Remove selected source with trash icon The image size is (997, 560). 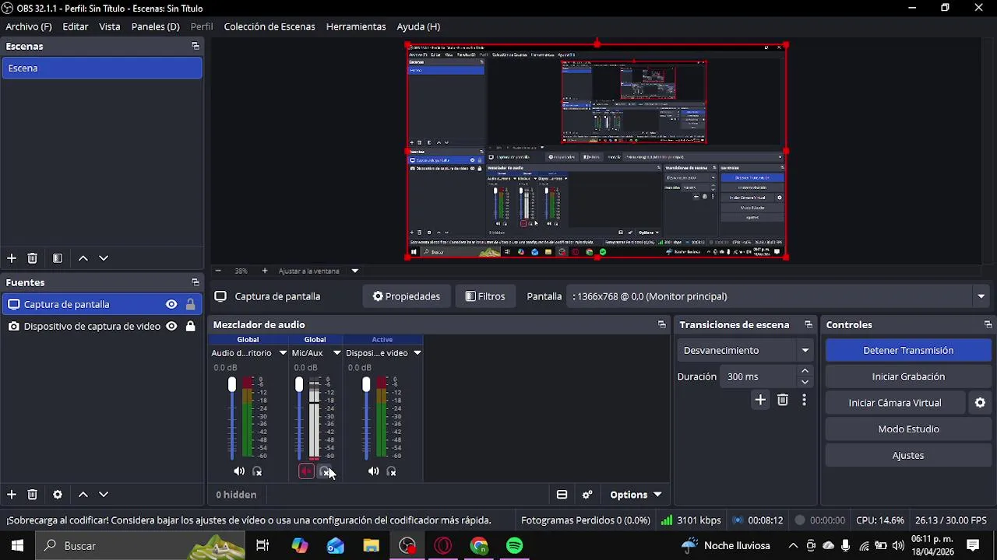(32, 495)
